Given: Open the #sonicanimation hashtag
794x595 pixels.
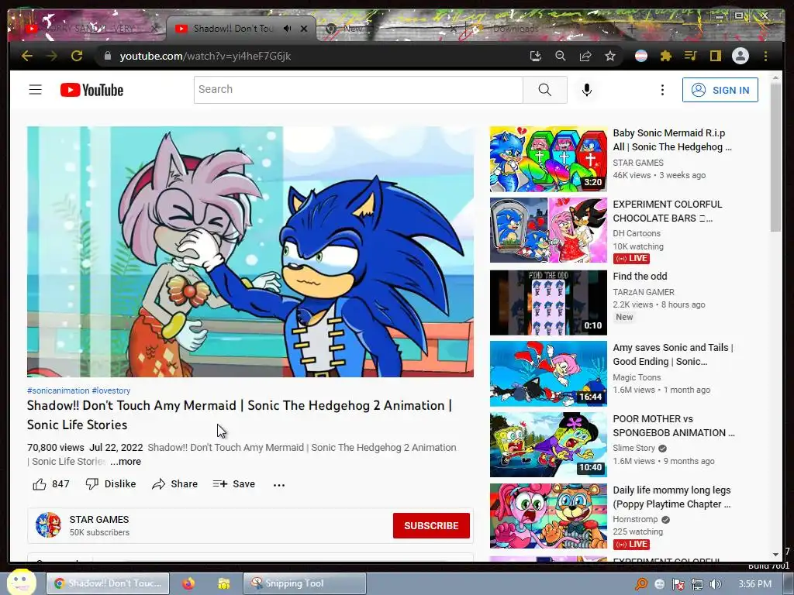Looking at the screenshot, I should pyautogui.click(x=58, y=390).
